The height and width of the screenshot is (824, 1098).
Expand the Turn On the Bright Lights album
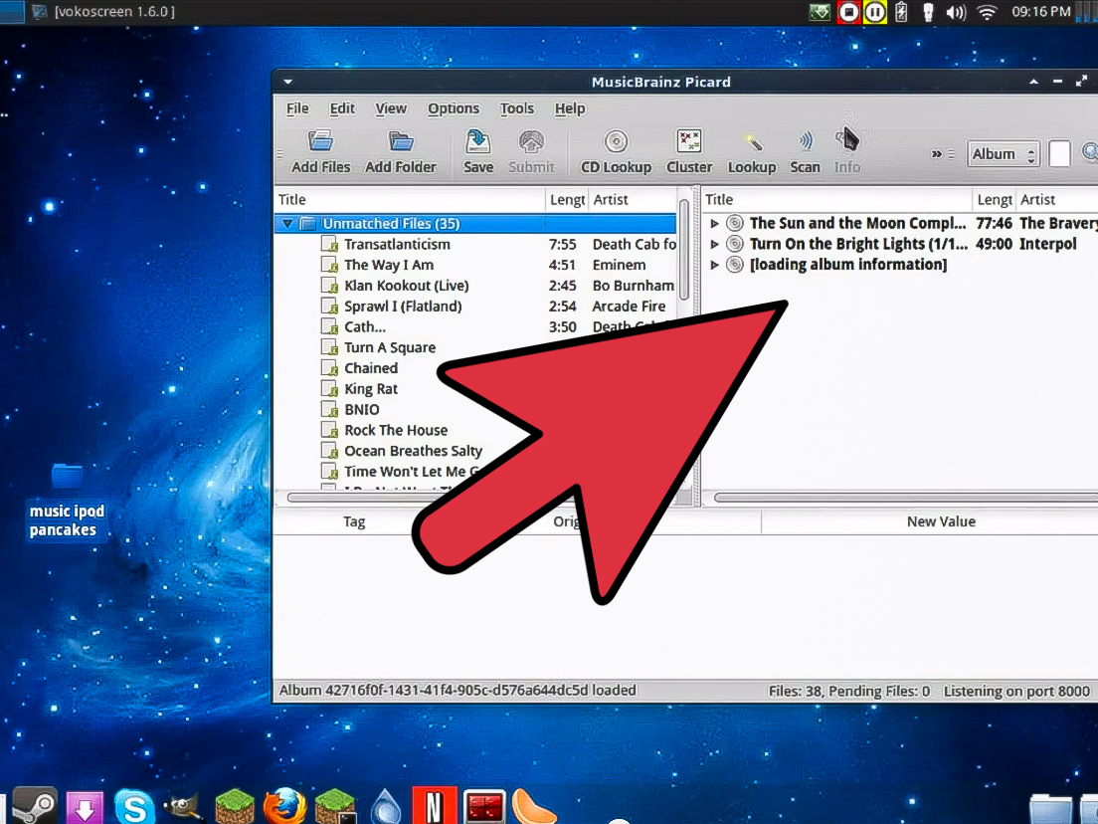[x=714, y=245]
